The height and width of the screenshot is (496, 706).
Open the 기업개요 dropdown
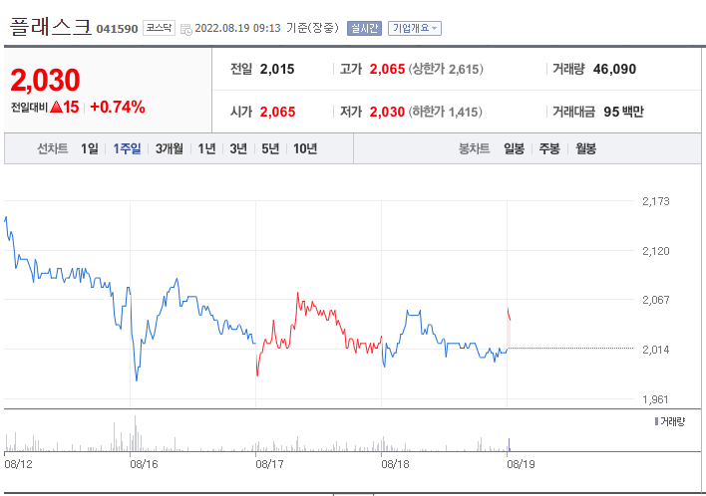click(414, 28)
